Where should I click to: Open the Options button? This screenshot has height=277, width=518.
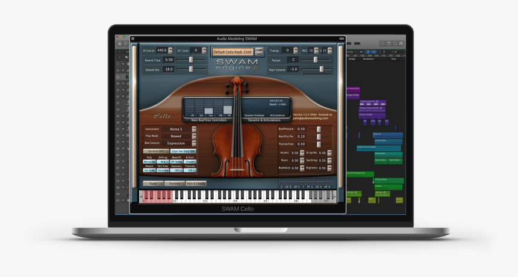click(175, 184)
